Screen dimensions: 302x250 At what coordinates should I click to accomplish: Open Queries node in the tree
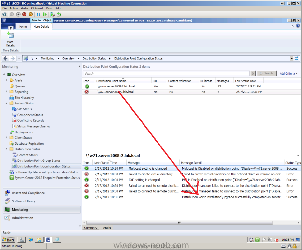[20, 86]
